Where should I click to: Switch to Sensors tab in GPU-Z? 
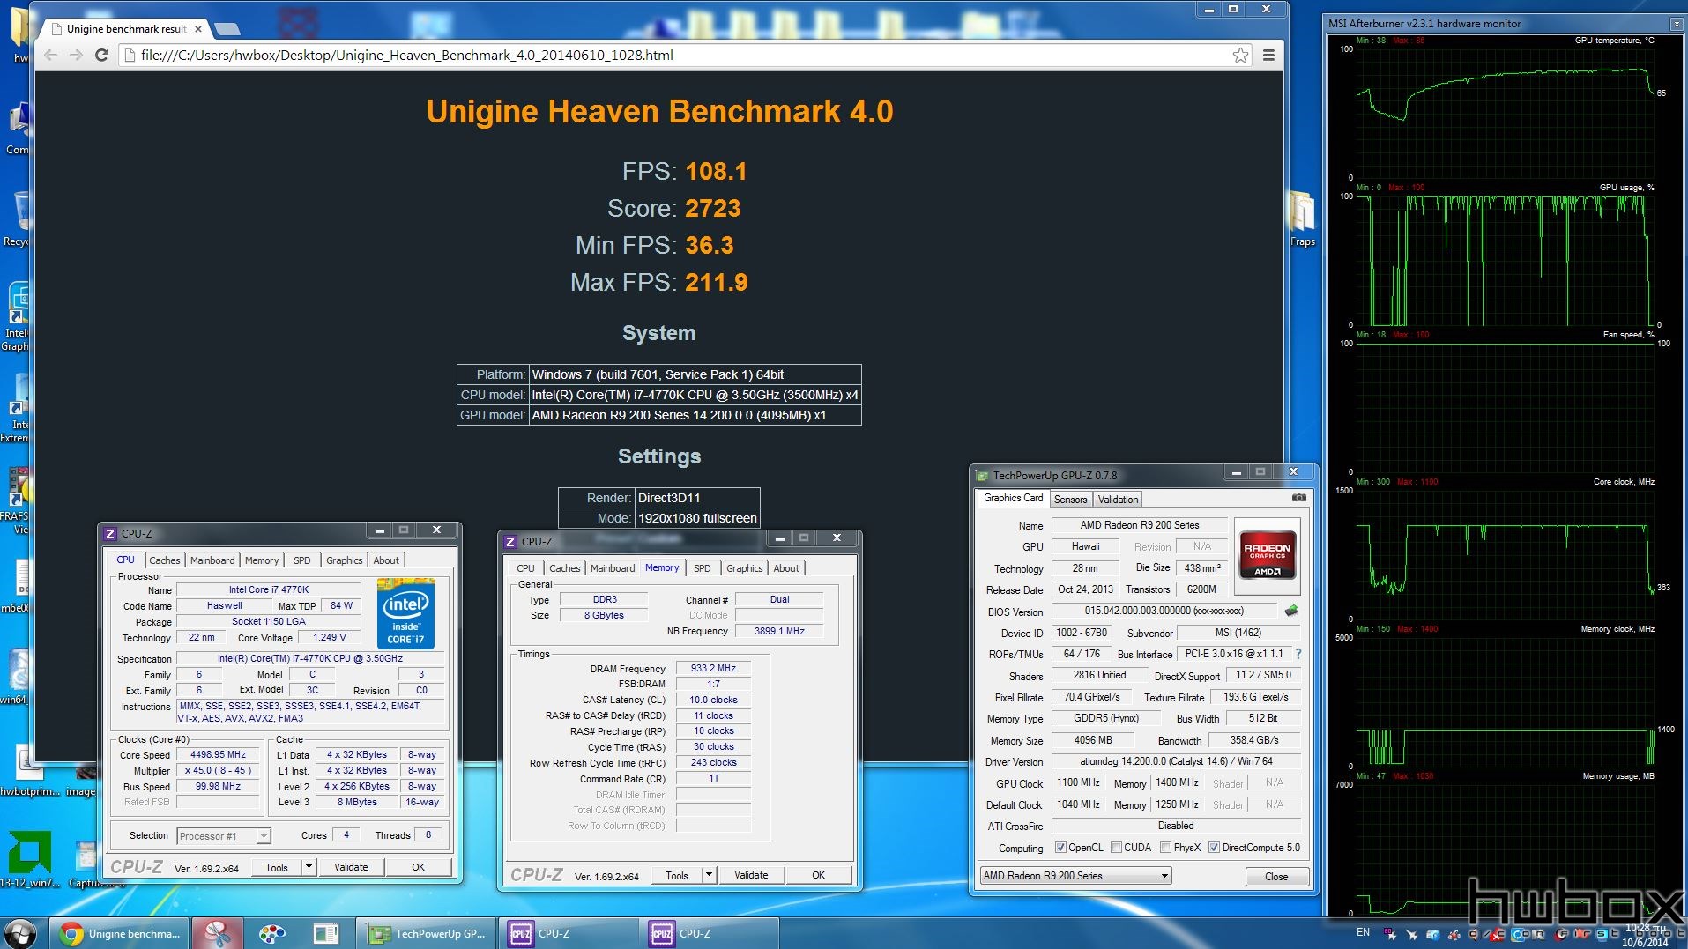point(1070,499)
